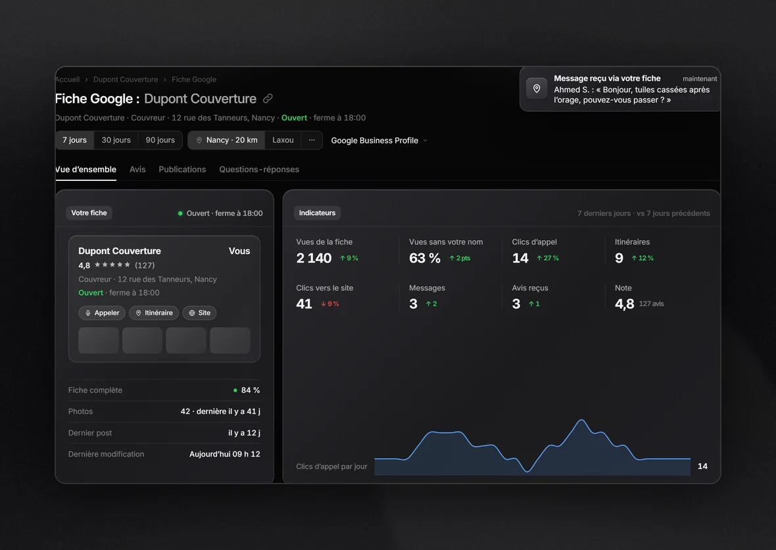The height and width of the screenshot is (550, 776).
Task: Open the message received notification
Action: click(x=620, y=89)
